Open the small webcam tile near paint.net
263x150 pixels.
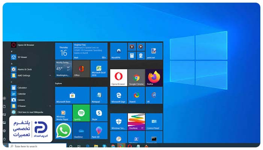point(141,55)
